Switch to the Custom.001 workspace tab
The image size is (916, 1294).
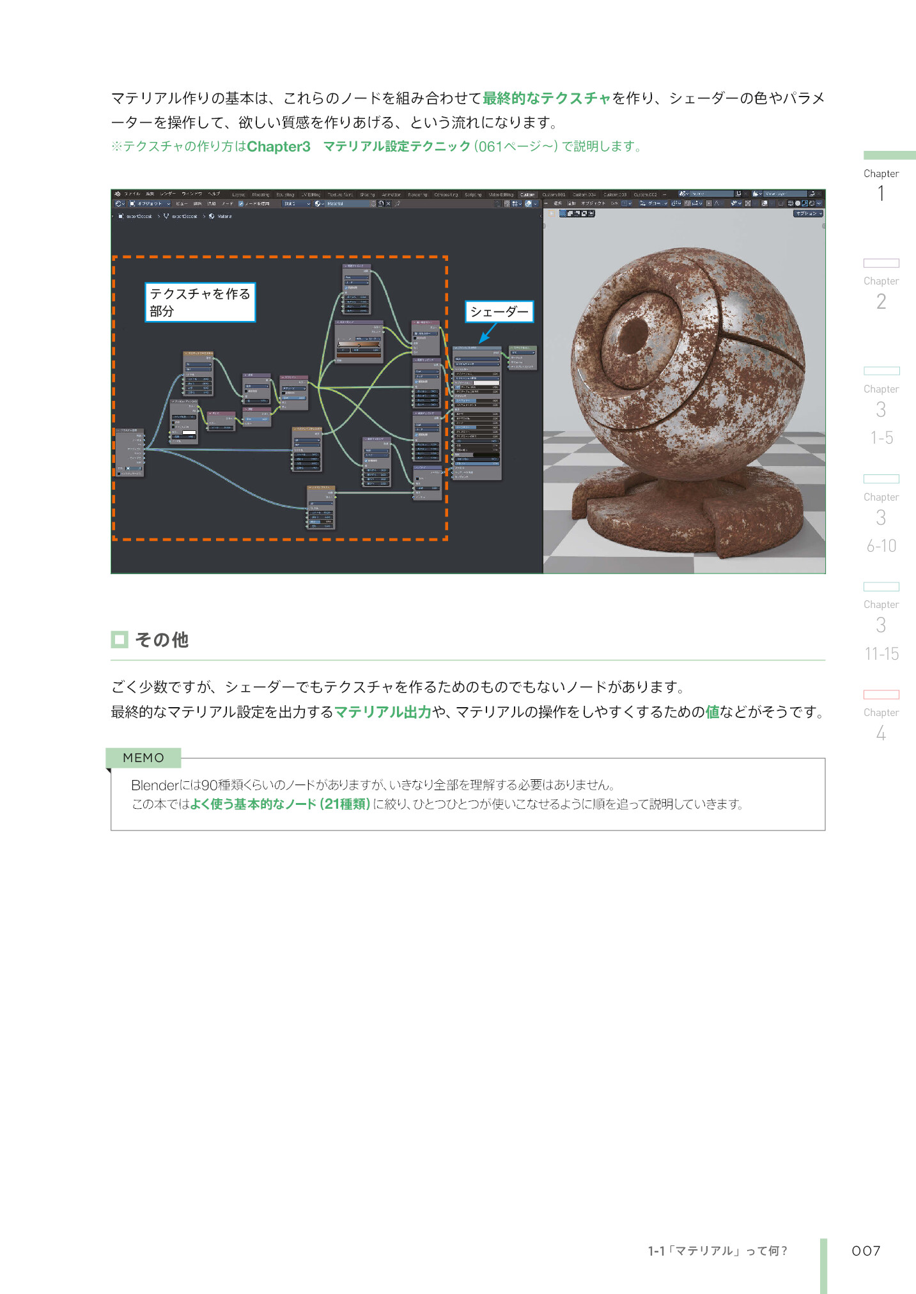[554, 194]
